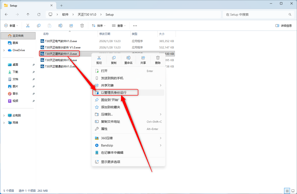Open 下载 quick access folder
This screenshot has height=194, width=297.
[x=18, y=72]
